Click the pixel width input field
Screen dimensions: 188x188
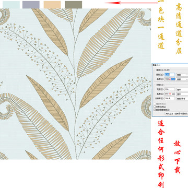170,75
